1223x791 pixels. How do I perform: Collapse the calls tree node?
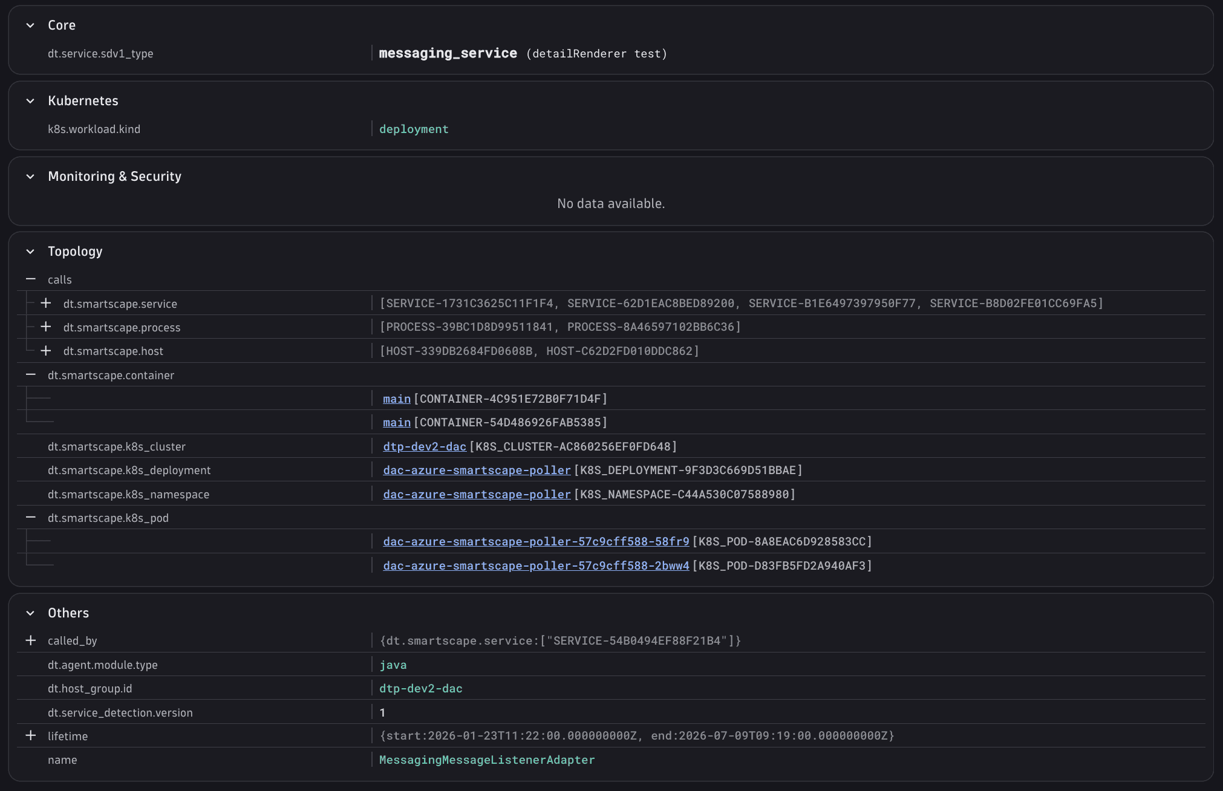click(31, 279)
